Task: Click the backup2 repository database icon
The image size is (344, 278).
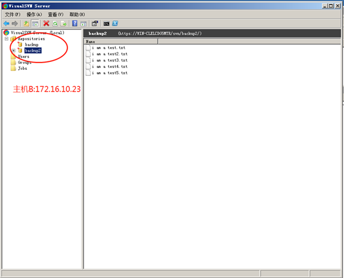Action: (x=20, y=51)
